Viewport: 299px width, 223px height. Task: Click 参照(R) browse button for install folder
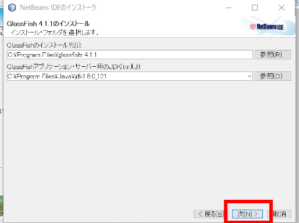click(x=272, y=55)
